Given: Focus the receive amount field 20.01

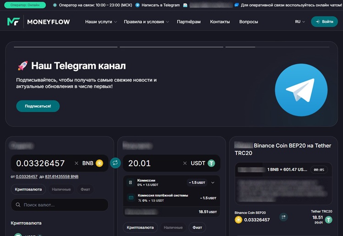Looking at the screenshot, I should [x=139, y=163].
